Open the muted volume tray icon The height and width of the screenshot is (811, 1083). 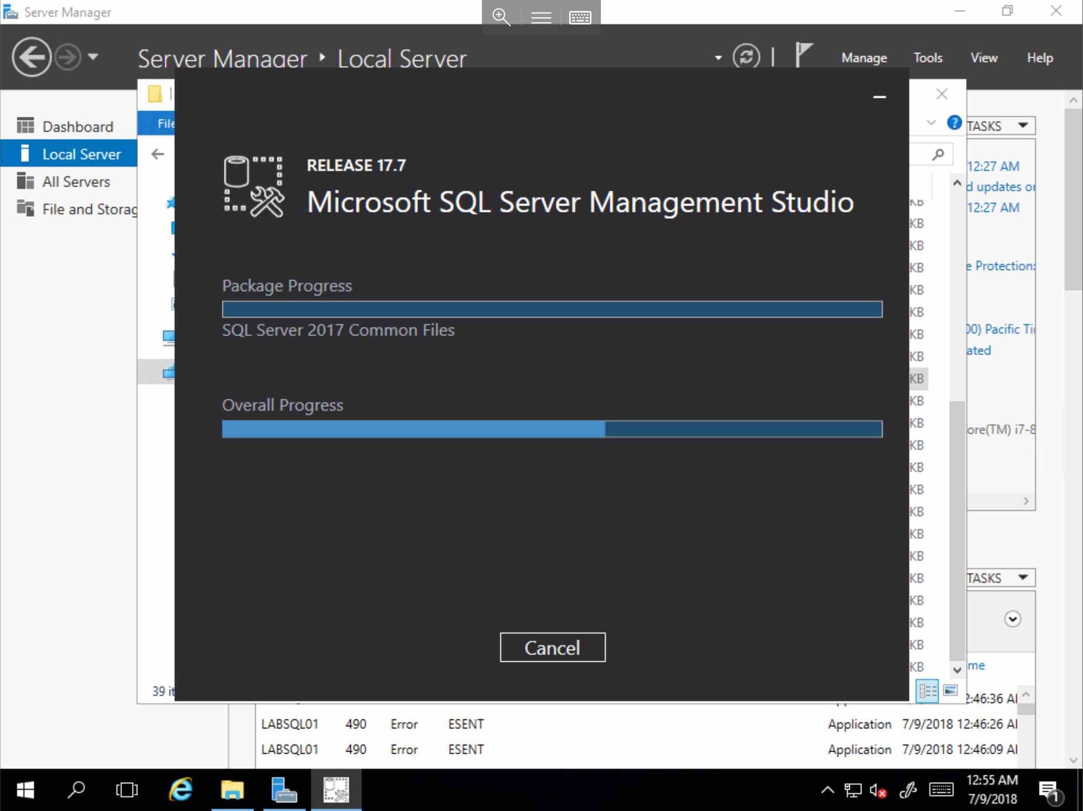click(x=878, y=790)
